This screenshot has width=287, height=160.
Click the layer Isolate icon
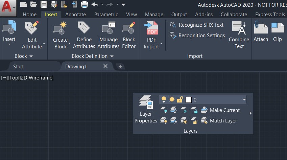coord(173,110)
